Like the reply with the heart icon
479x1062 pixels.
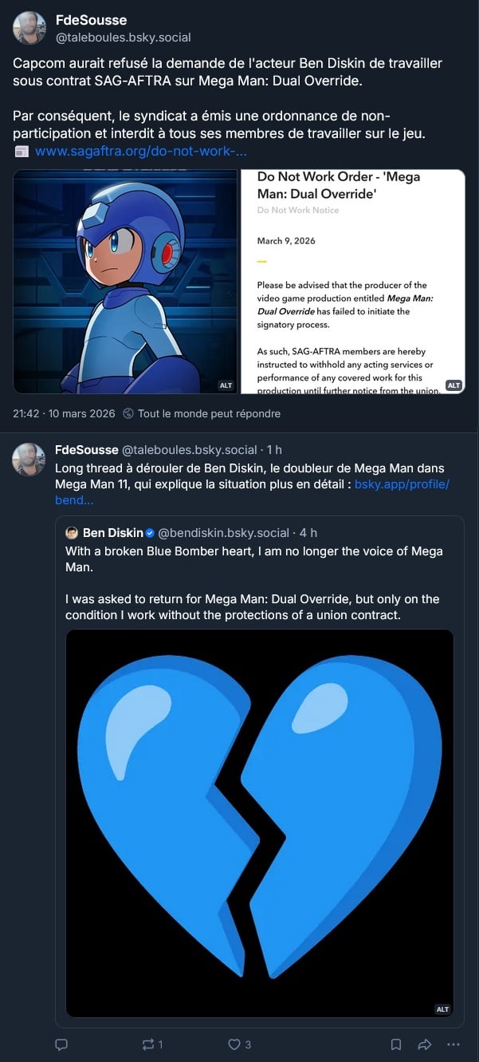[x=234, y=1044]
